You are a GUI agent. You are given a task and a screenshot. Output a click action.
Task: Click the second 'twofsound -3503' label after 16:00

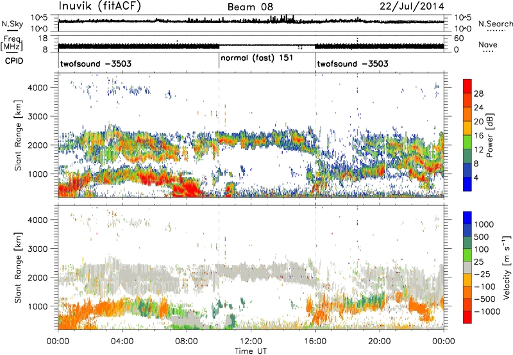click(x=353, y=63)
